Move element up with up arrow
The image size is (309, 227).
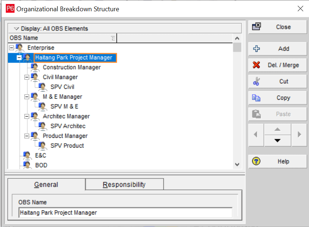(277, 129)
